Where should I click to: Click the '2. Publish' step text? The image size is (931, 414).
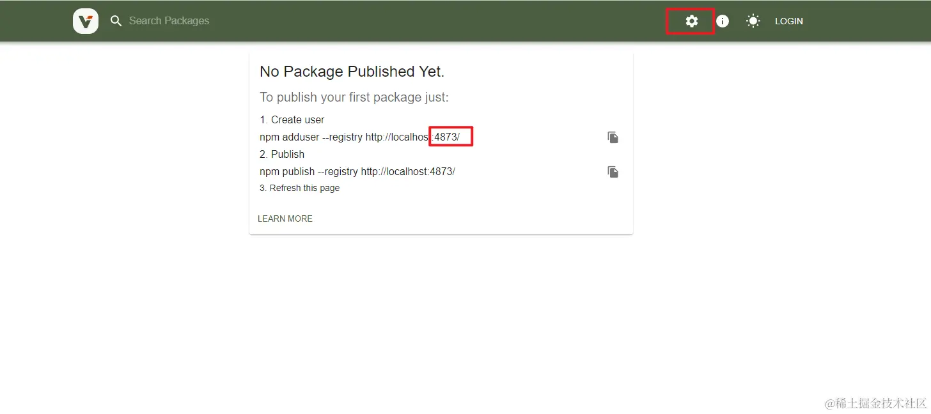pyautogui.click(x=282, y=154)
